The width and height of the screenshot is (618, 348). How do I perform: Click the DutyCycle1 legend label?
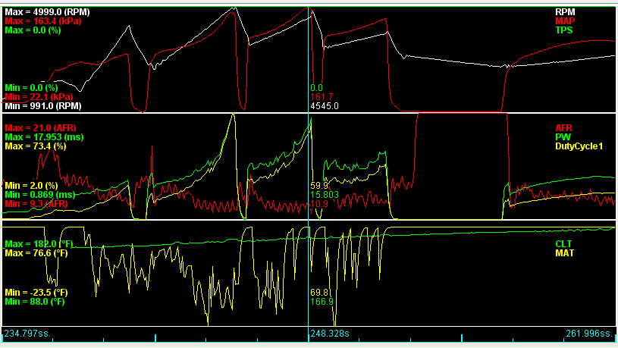[579, 146]
